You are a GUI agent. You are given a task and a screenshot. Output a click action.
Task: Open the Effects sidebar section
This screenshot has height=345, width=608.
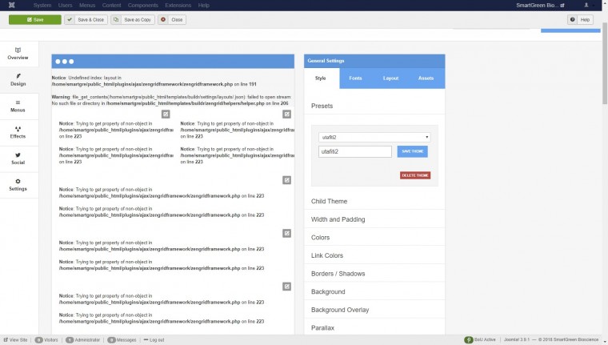point(18,132)
